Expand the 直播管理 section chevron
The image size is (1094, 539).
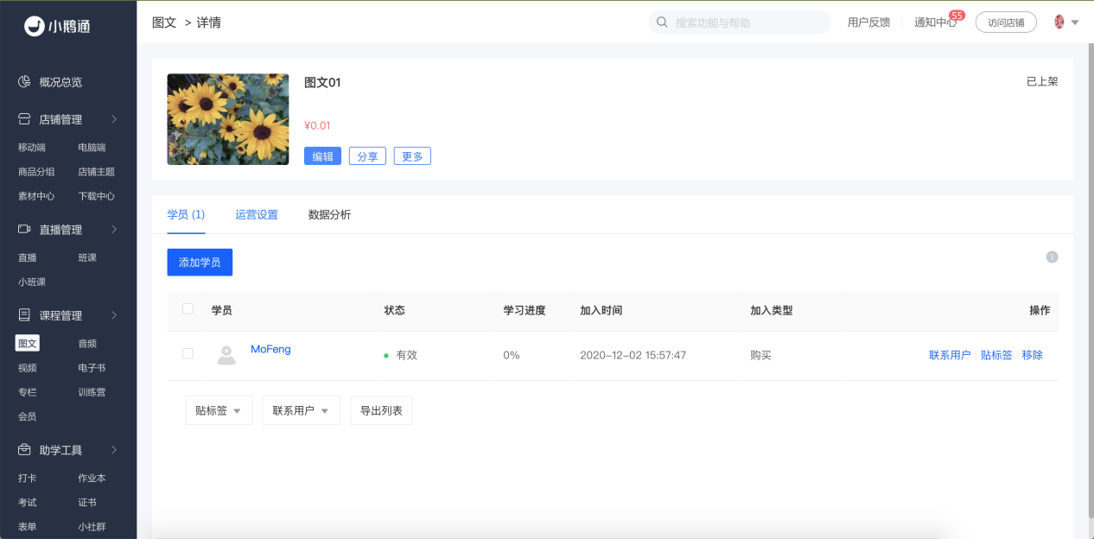[114, 230]
